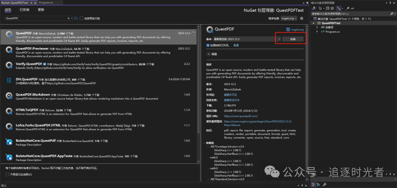The image size is (397, 188).
Task: Click the 安装 button
Action: click(x=293, y=39)
